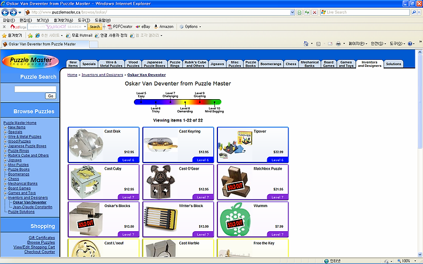Screen dimensions: 423x264
Task: Switch to the Wood Puzzles tab
Action: 133,64
